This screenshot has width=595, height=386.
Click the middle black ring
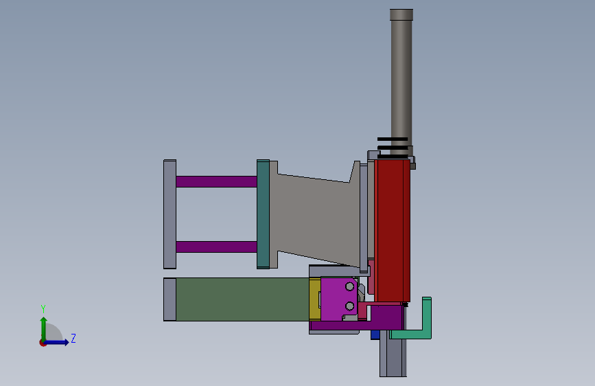393,148
